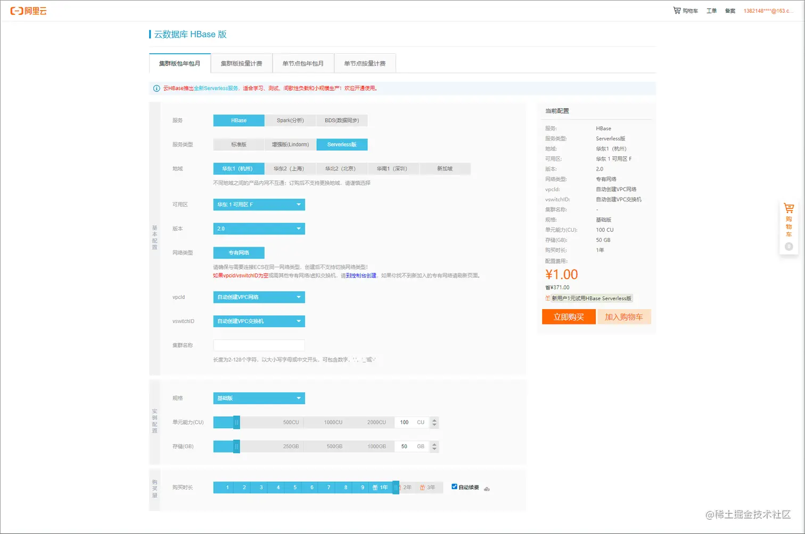
Task: Switch to 集群版包年包月 tab
Action: pyautogui.click(x=180, y=63)
